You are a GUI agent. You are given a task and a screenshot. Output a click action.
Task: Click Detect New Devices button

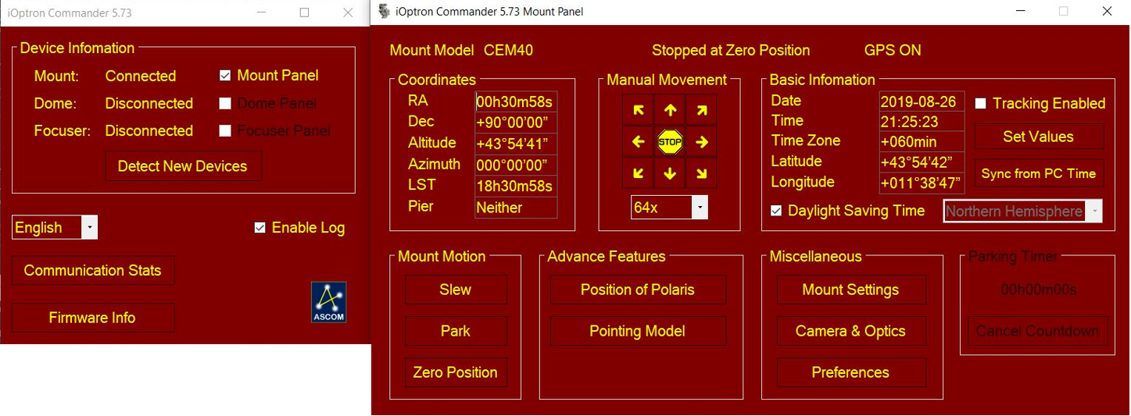pyautogui.click(x=183, y=166)
